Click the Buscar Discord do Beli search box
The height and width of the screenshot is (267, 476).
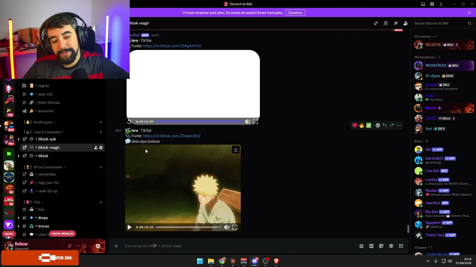443,23
